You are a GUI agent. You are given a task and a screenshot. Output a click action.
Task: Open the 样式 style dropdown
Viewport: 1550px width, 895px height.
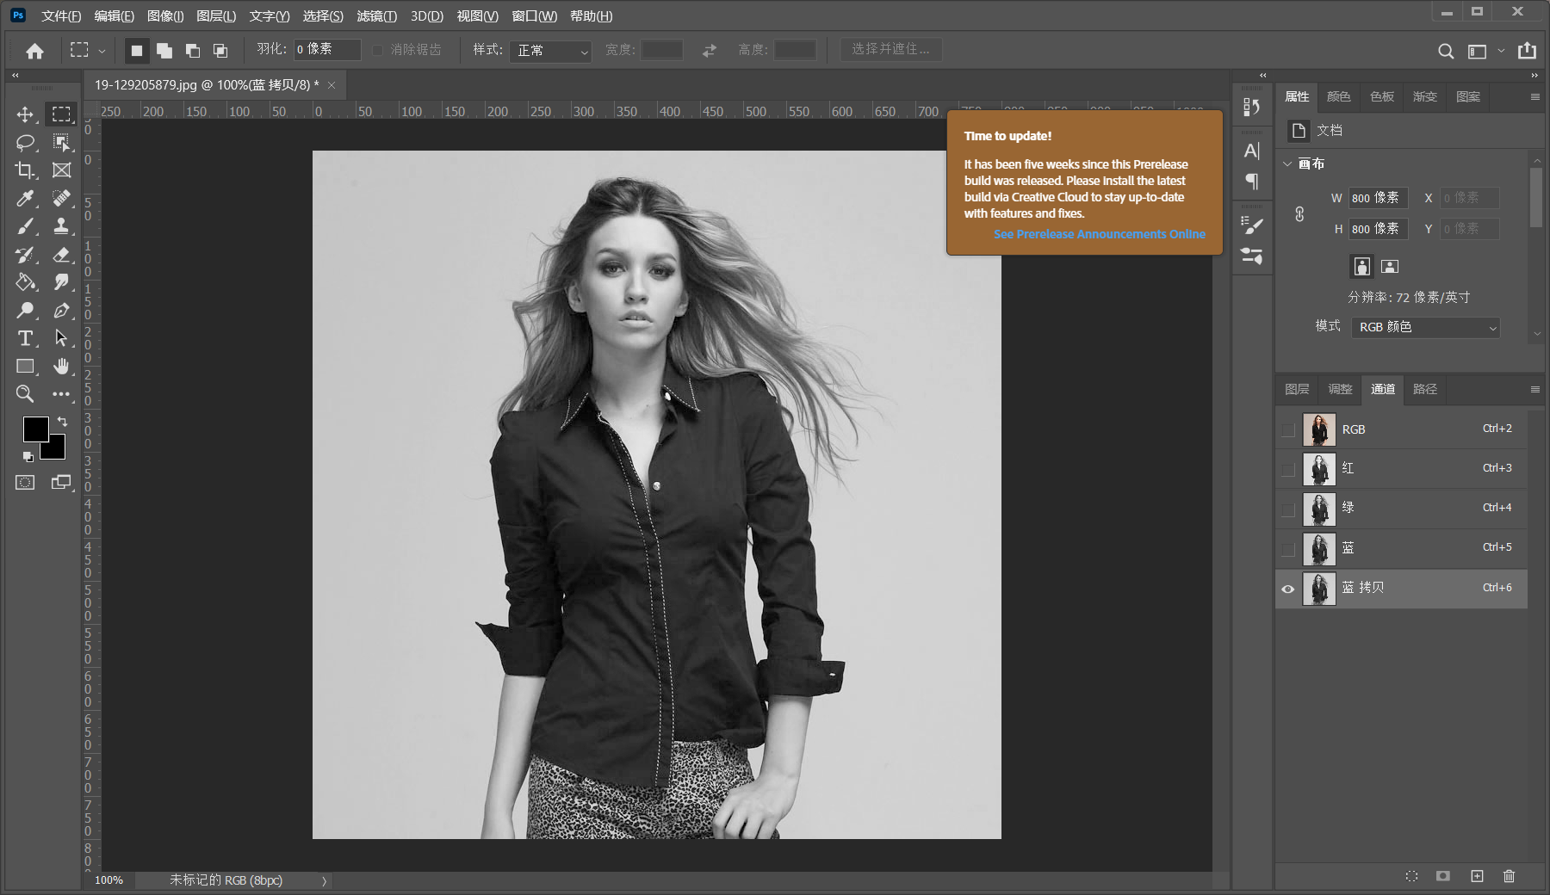(550, 51)
